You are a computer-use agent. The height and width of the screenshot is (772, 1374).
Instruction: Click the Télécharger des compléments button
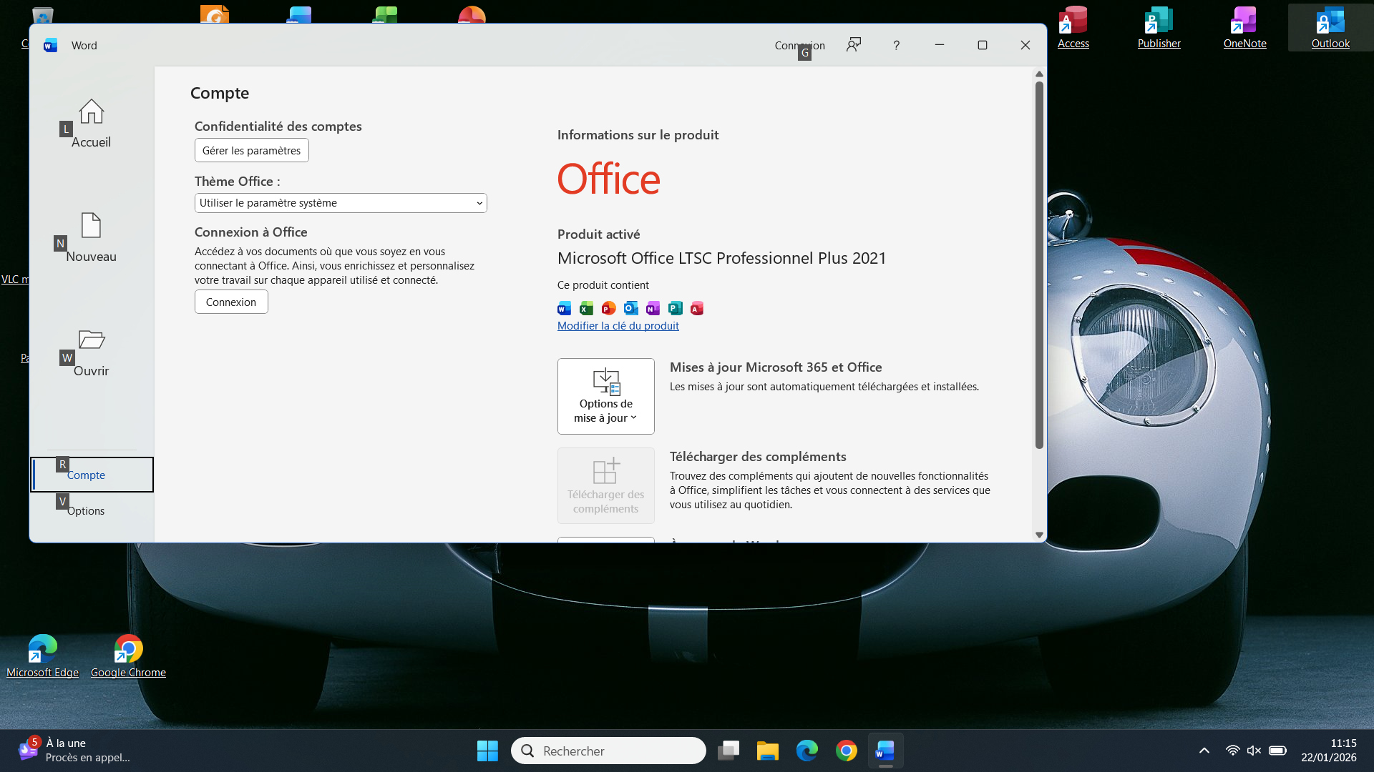pyautogui.click(x=606, y=485)
